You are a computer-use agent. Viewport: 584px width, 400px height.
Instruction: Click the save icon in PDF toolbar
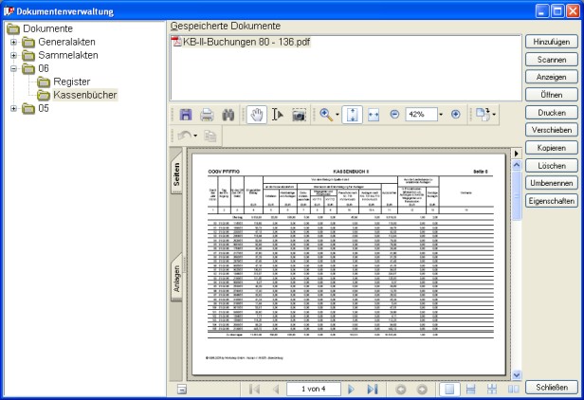point(186,114)
